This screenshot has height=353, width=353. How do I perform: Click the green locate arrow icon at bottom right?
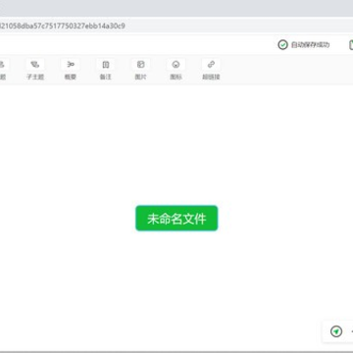pos(336,331)
